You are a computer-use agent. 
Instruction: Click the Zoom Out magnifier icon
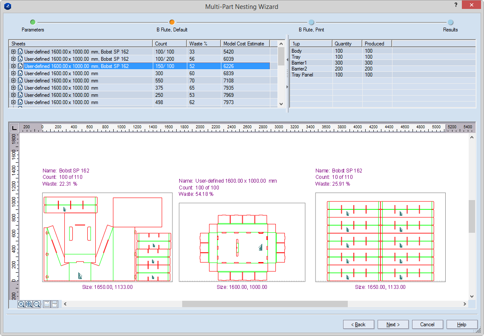tap(37, 304)
